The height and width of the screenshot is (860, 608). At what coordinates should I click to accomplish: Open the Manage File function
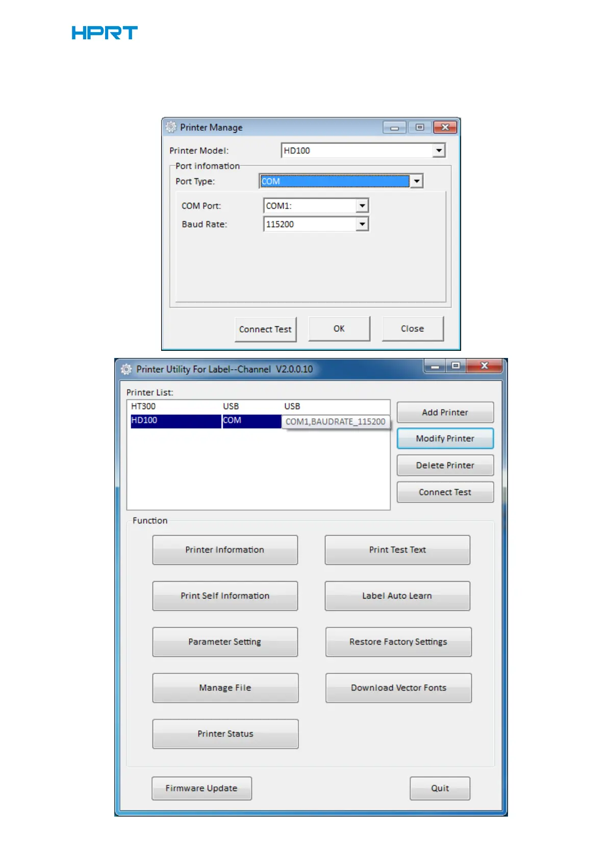(225, 687)
